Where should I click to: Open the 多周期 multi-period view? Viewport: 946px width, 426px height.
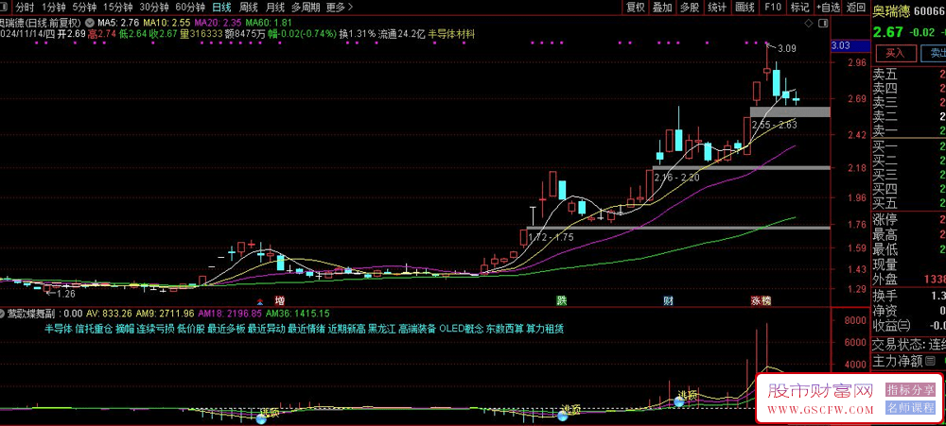(306, 8)
